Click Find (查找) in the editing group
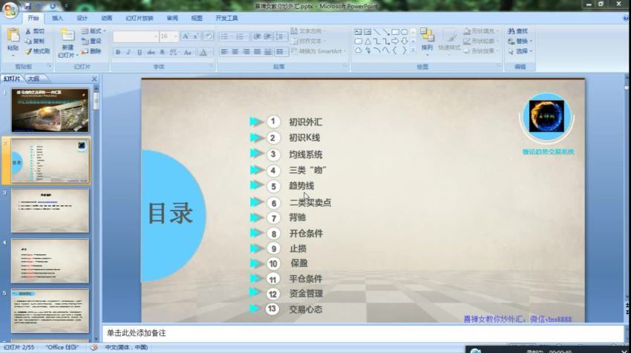The height and width of the screenshot is (353, 631). pyautogui.click(x=521, y=31)
